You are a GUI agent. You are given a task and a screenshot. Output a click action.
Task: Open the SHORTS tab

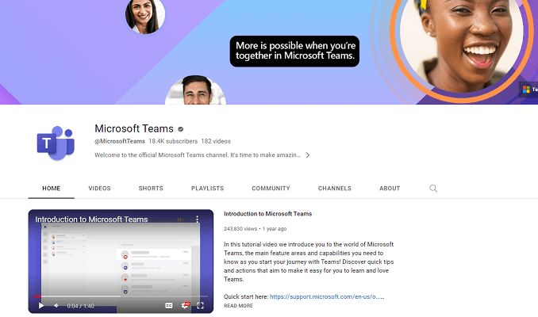pyautogui.click(x=151, y=188)
